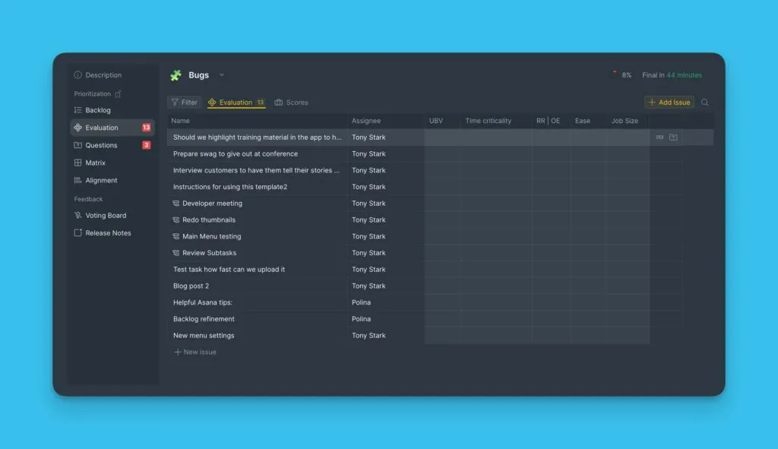Click the 44 minutes deadline link
The image size is (778, 449).
pos(684,75)
